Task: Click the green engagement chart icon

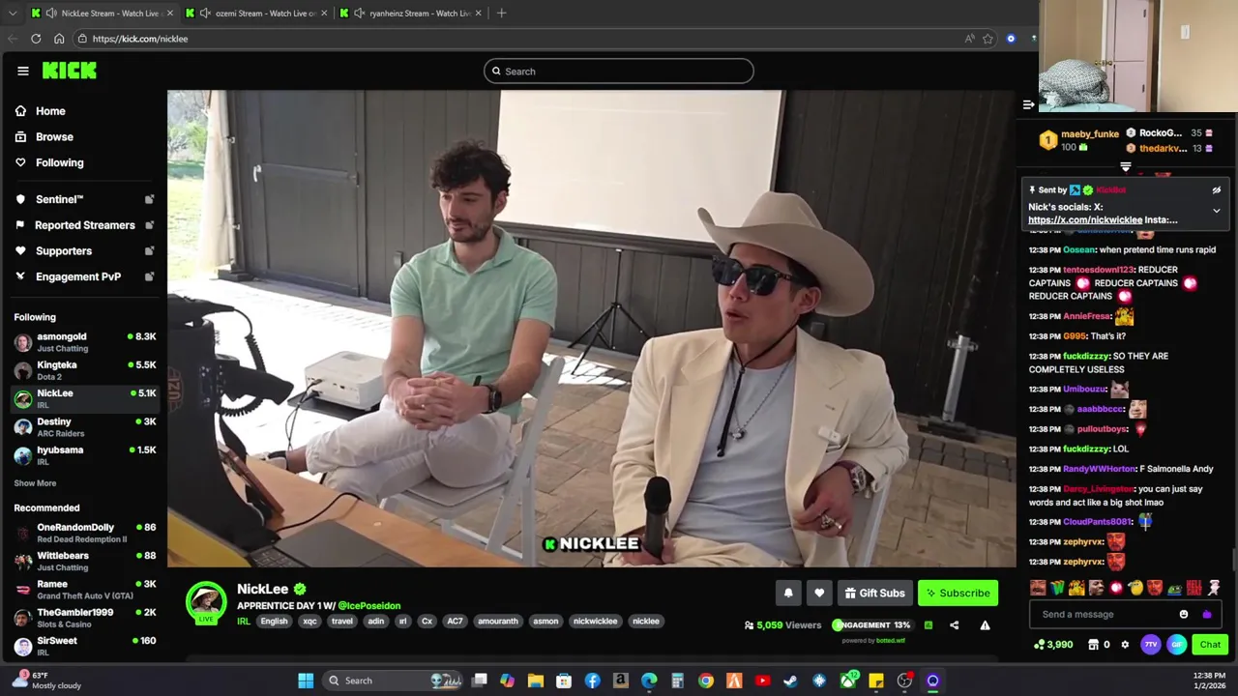Action: coord(928,625)
